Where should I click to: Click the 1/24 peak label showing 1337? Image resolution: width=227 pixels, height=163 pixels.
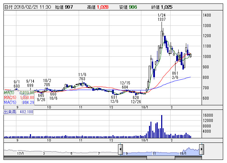161,17
